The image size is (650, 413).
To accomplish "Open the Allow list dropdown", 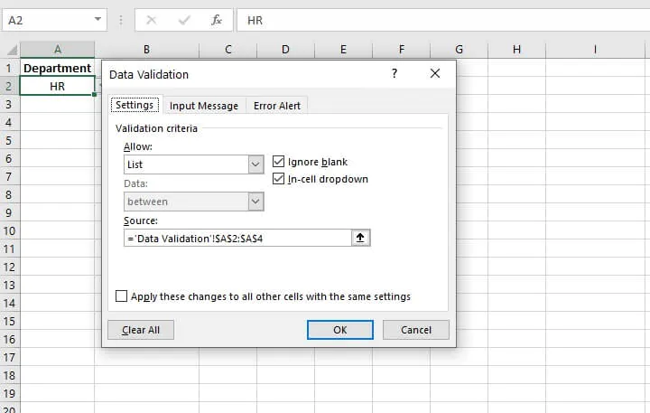I will click(255, 164).
